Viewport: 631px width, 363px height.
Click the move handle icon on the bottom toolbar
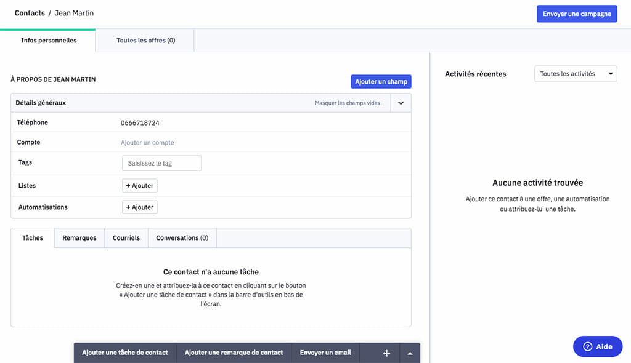(x=386, y=353)
